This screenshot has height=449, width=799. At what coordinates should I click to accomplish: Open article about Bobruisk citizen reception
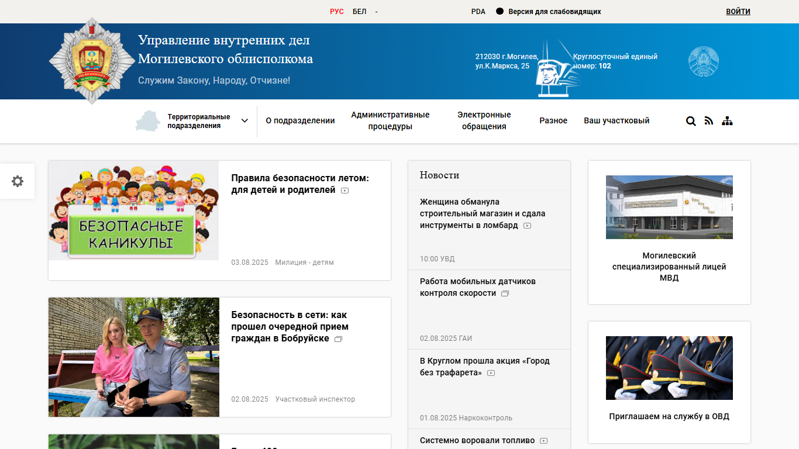290,327
